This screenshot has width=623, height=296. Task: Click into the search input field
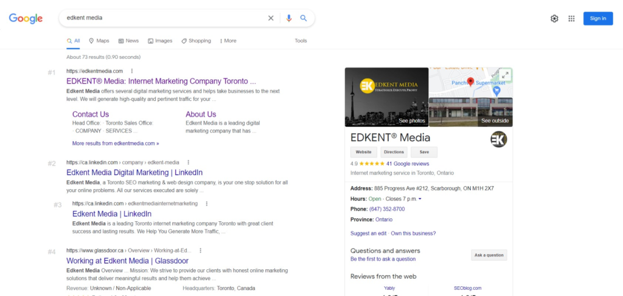[x=165, y=18]
